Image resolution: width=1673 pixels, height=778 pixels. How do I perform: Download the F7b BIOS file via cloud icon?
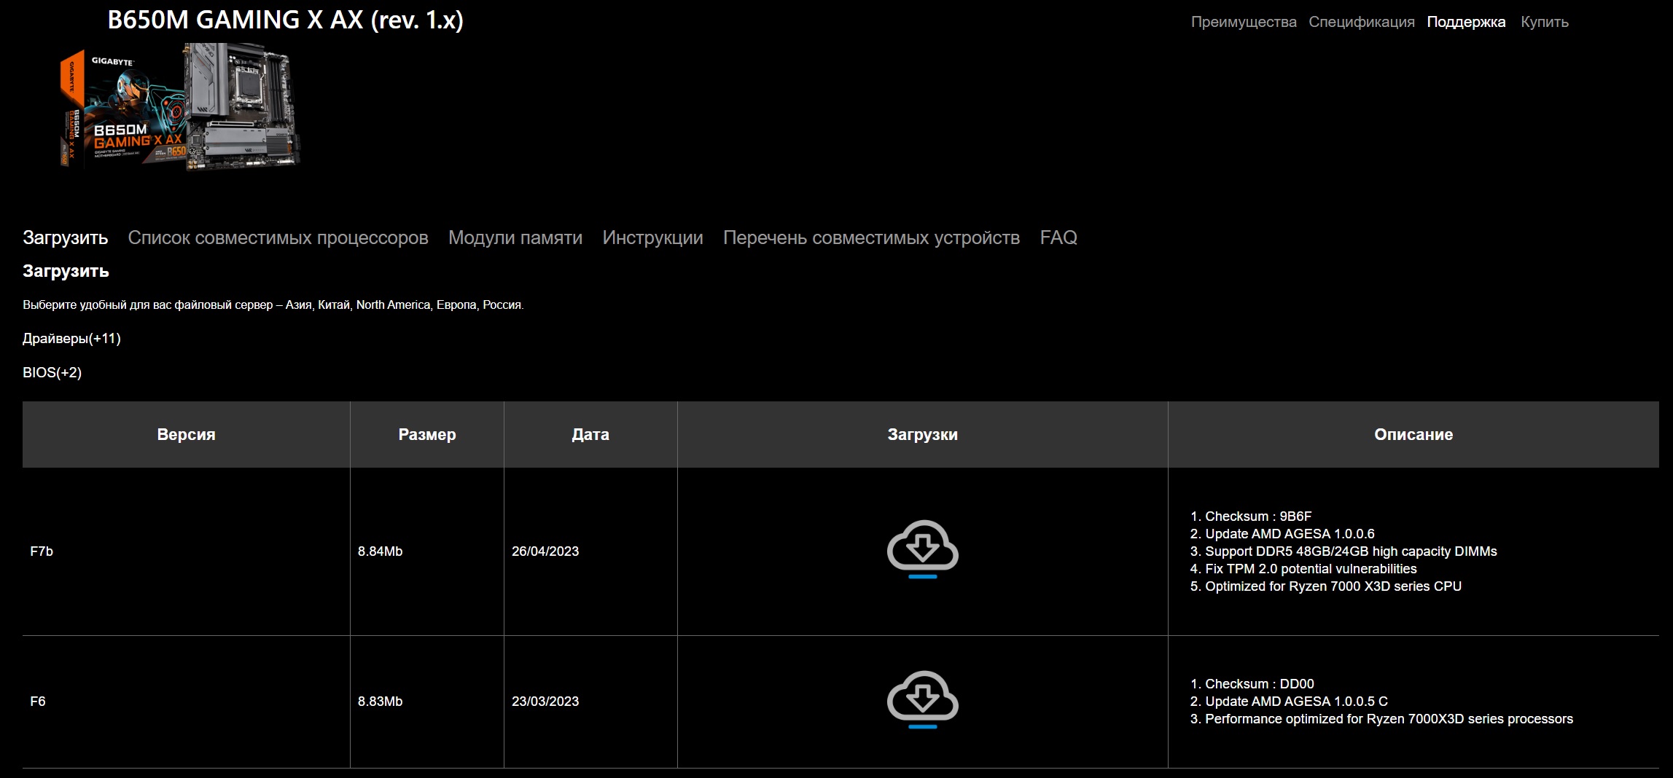coord(922,549)
